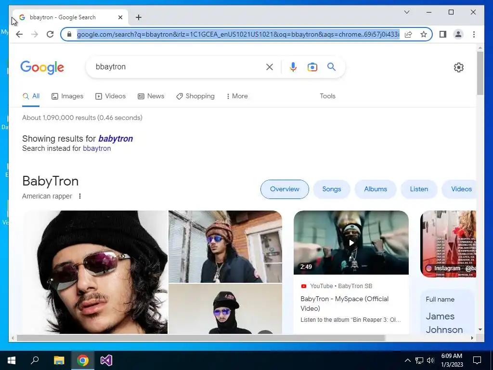
Task: Click into the bbaytron search field
Action: pos(179,66)
